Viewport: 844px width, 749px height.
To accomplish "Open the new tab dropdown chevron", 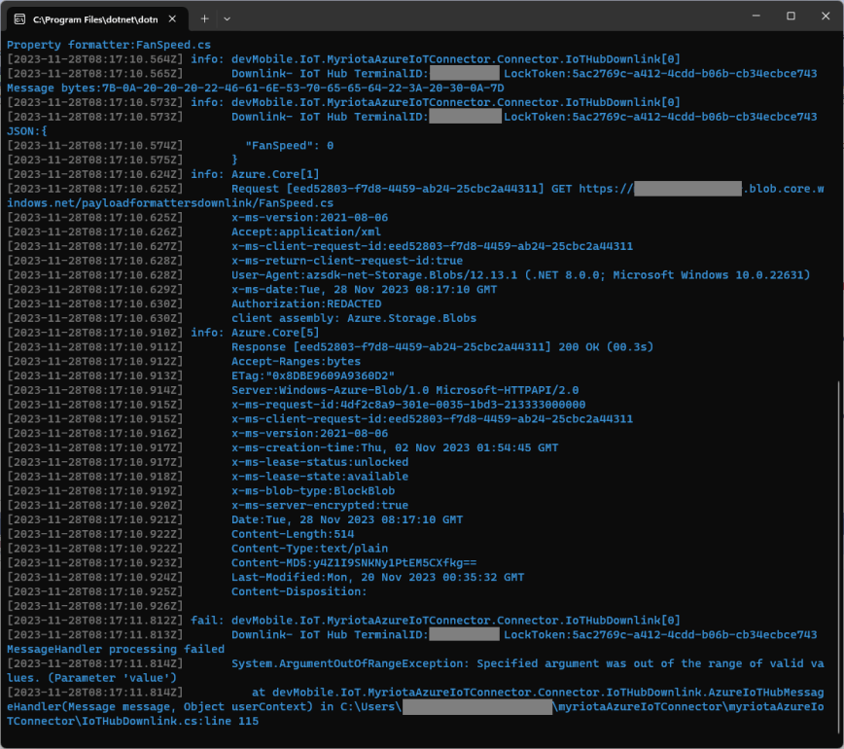I will (228, 18).
